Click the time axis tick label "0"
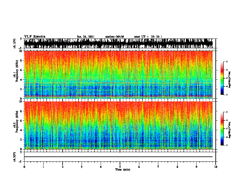This screenshot has height=187, width=243. (x=24, y=167)
